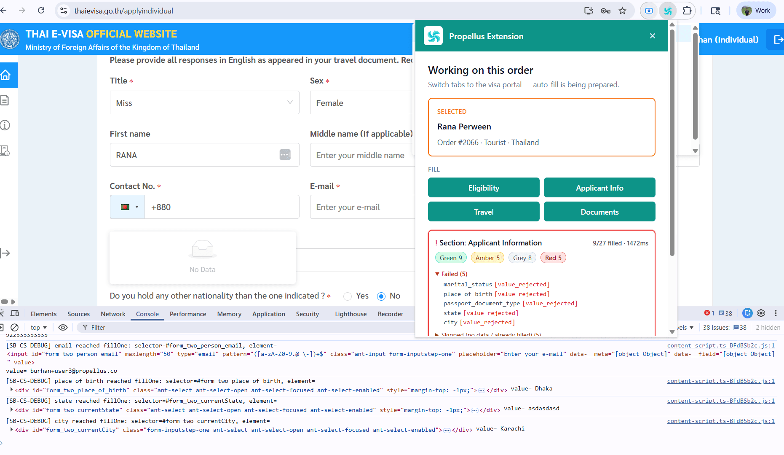Viewport: 784px width, 455px height.
Task: Click the autofill icon in First name field
Action: tap(285, 155)
